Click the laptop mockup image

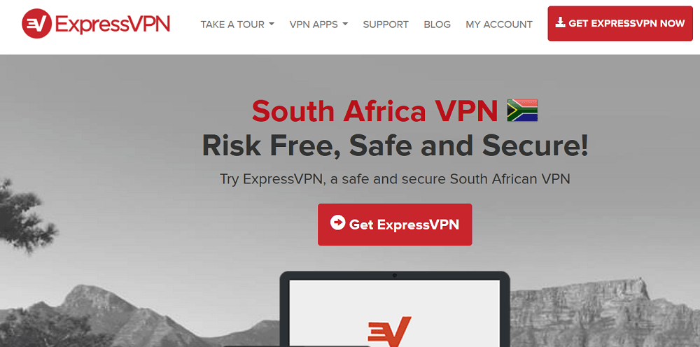395,309
